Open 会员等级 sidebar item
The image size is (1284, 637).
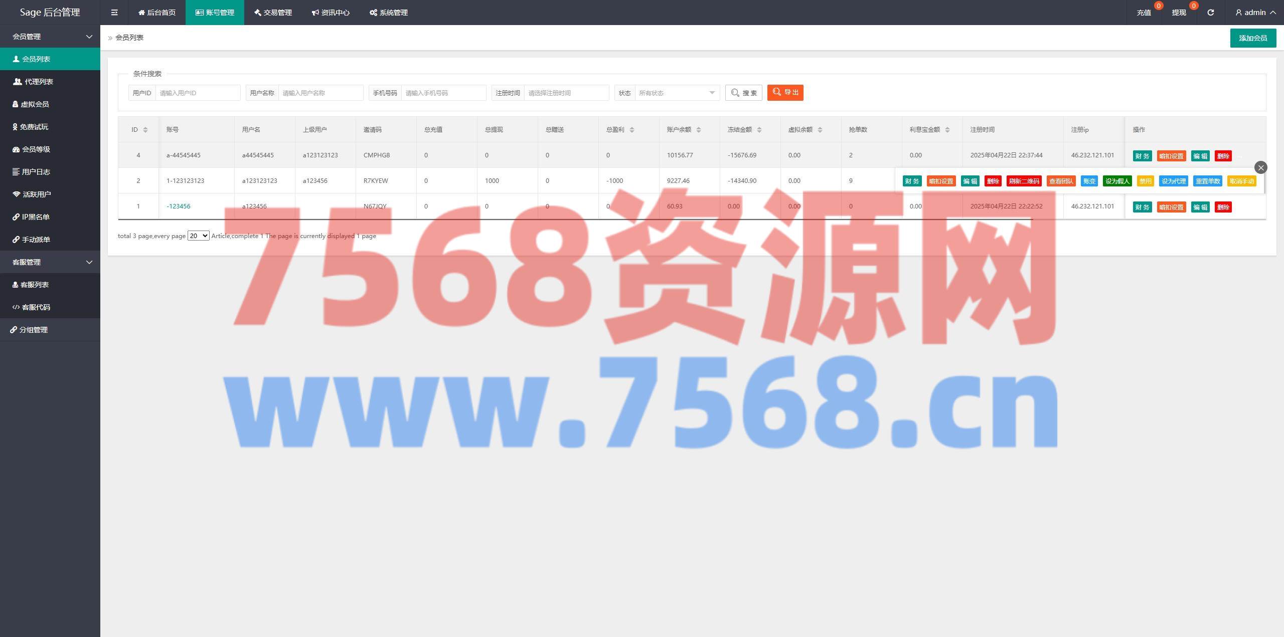pos(35,149)
